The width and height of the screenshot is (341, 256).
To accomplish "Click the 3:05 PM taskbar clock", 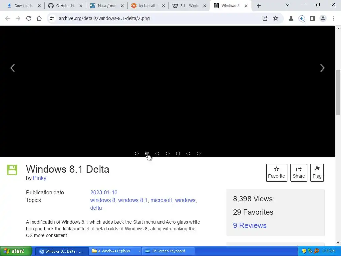I will click(329, 251).
